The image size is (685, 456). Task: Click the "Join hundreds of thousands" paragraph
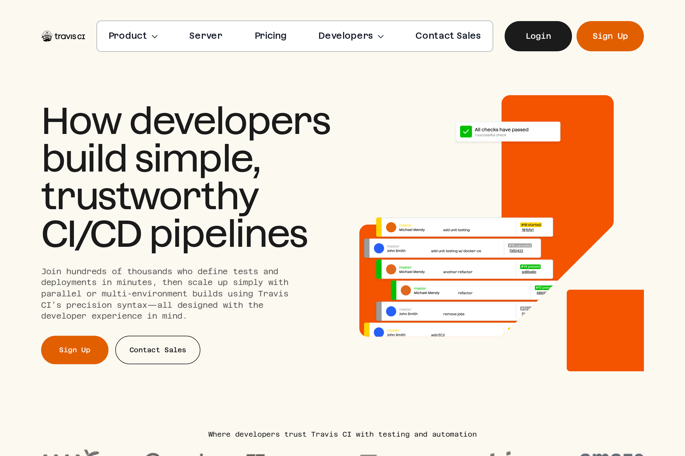[x=165, y=294]
